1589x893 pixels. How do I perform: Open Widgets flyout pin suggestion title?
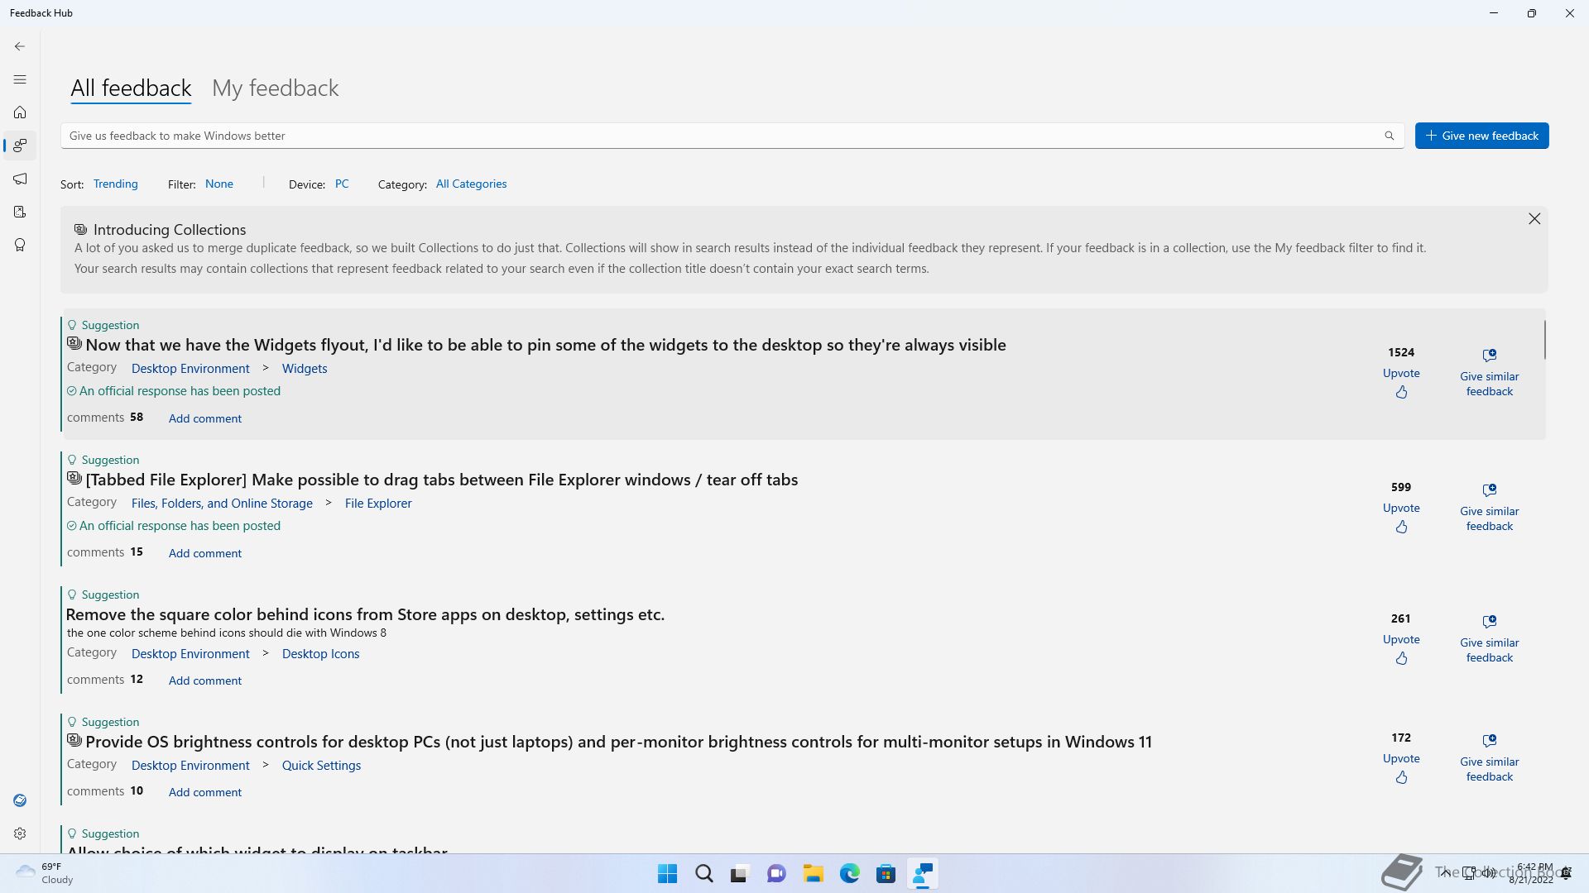tap(545, 345)
